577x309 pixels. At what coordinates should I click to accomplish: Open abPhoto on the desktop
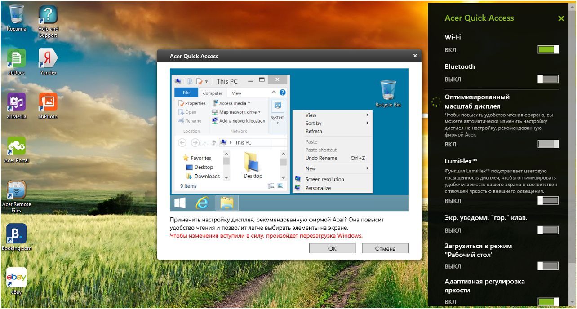coord(47,102)
